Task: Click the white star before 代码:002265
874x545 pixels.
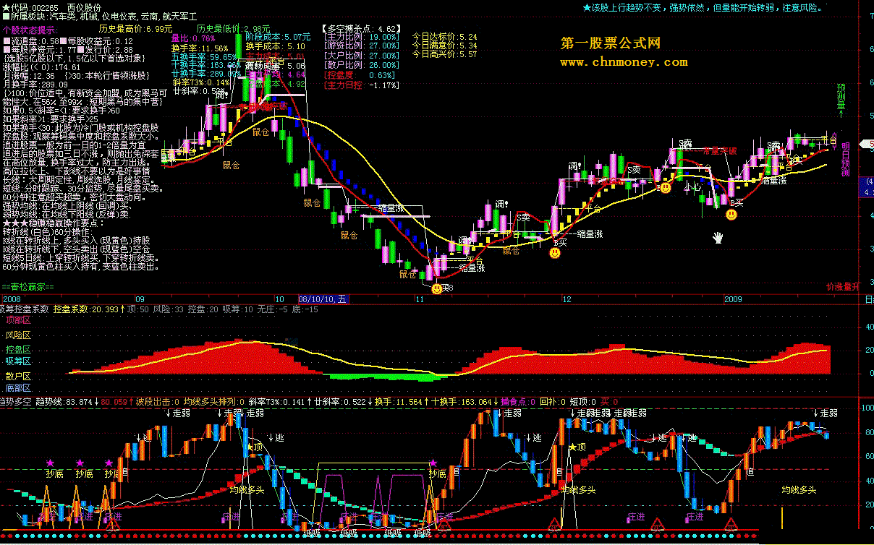Action: 7,7
